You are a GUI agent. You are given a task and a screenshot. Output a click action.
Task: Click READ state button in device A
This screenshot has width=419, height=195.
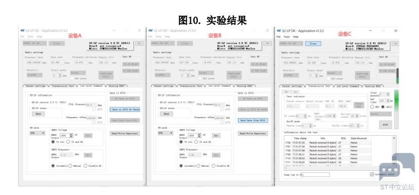point(38,114)
